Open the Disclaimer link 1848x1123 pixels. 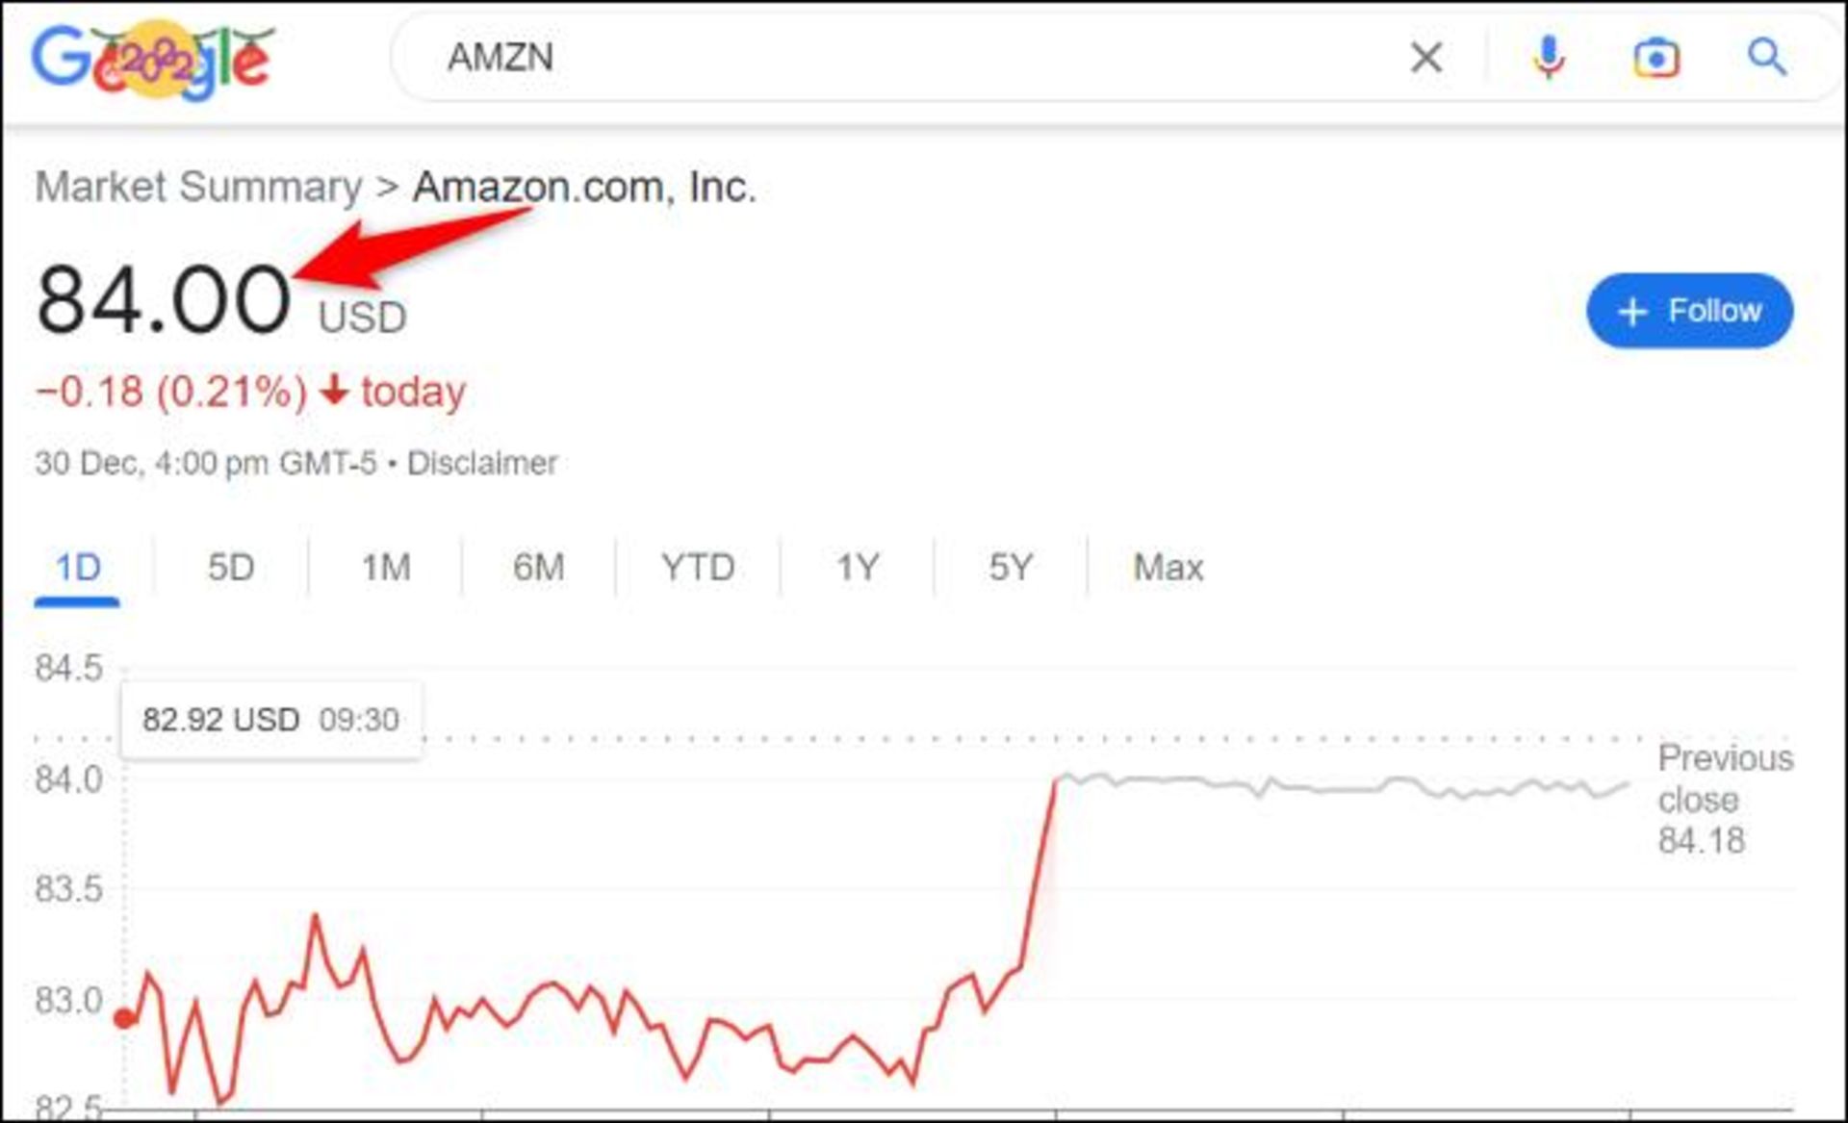(482, 463)
